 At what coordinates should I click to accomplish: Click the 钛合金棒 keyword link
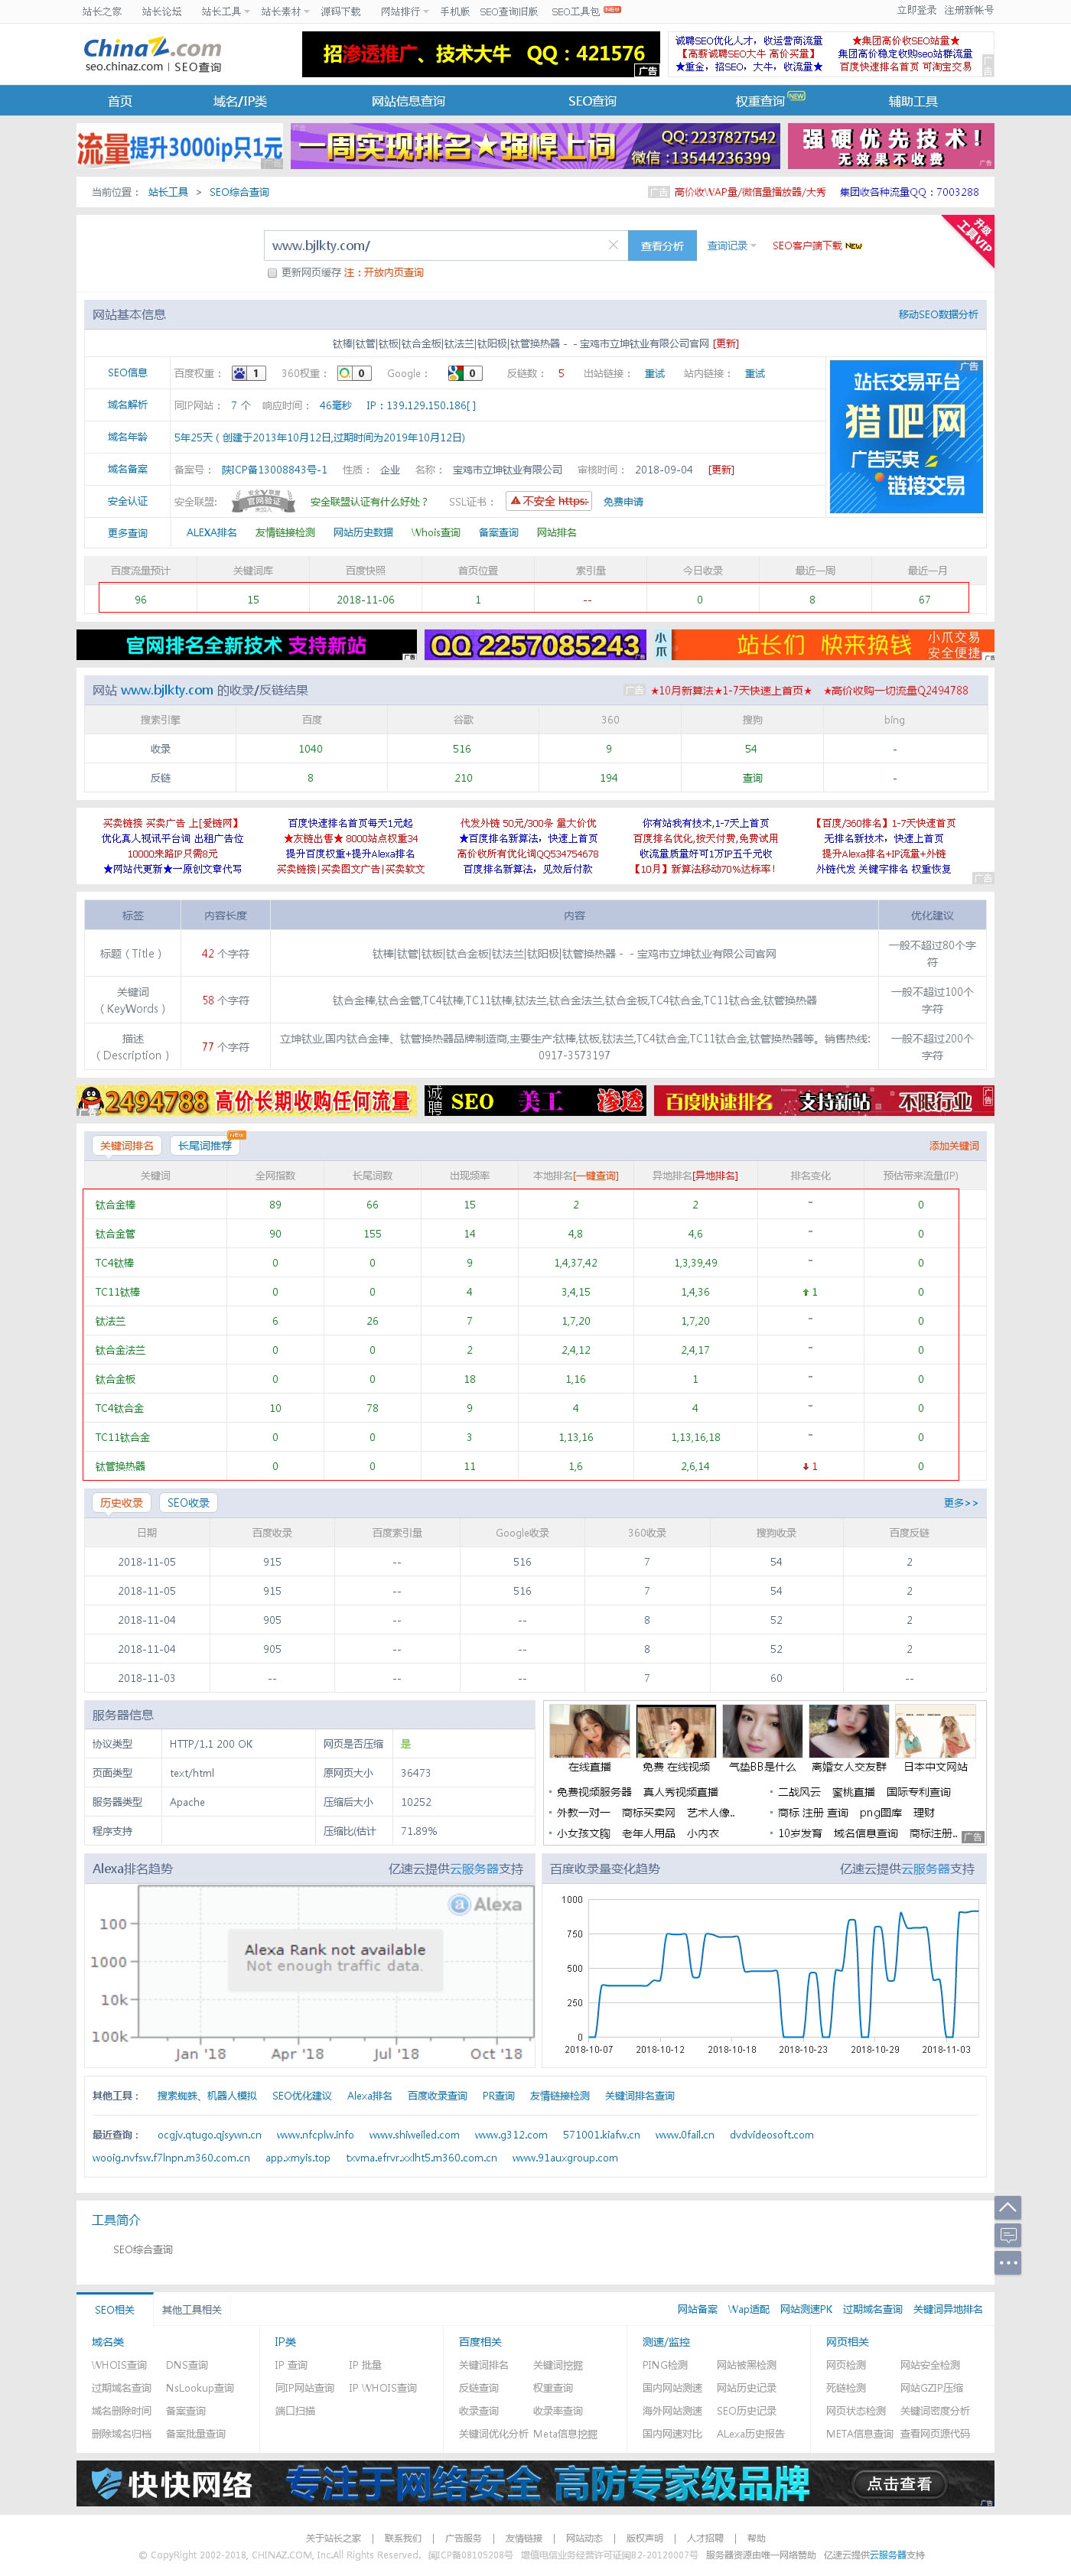click(115, 1205)
